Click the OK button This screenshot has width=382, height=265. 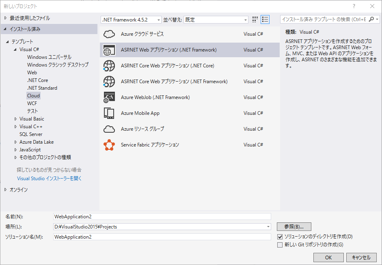pyautogui.click(x=328, y=257)
